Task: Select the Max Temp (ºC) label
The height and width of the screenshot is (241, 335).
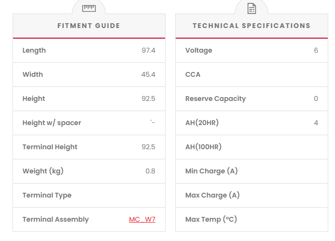Action: coord(211,219)
